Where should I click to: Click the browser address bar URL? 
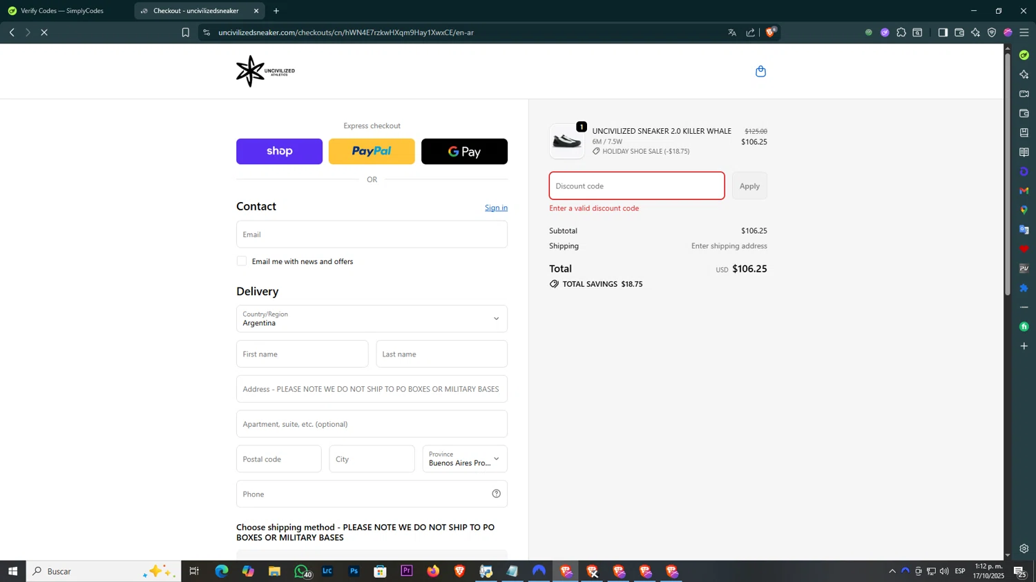pos(346,32)
